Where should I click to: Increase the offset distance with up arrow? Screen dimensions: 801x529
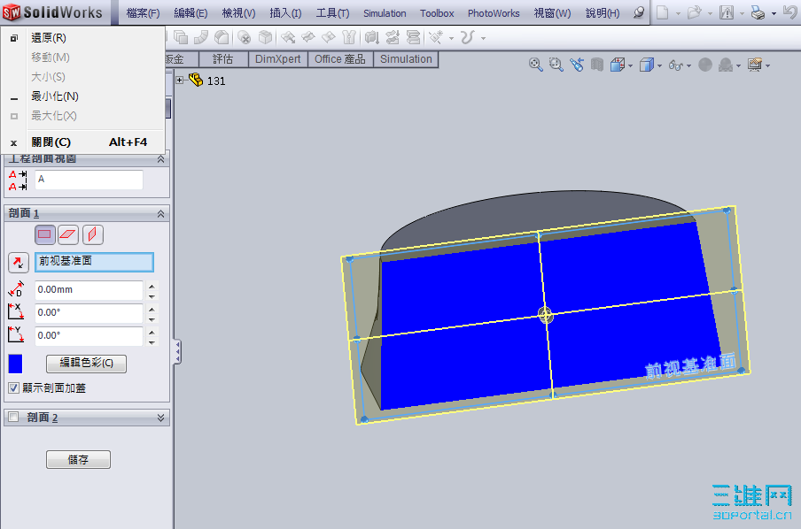152,285
